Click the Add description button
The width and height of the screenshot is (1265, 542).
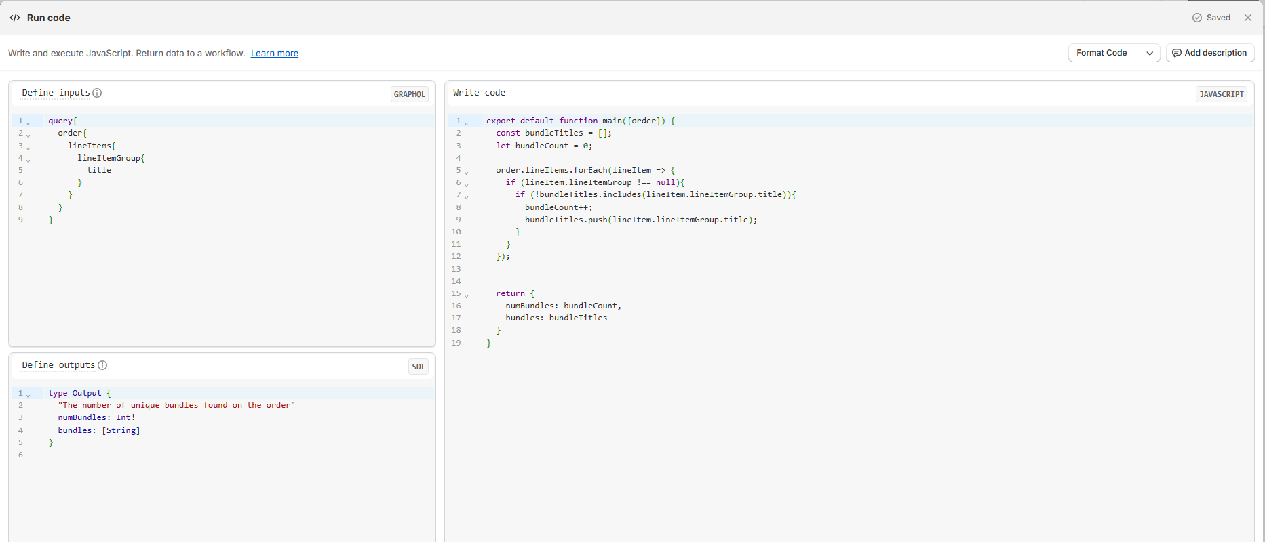(x=1210, y=53)
